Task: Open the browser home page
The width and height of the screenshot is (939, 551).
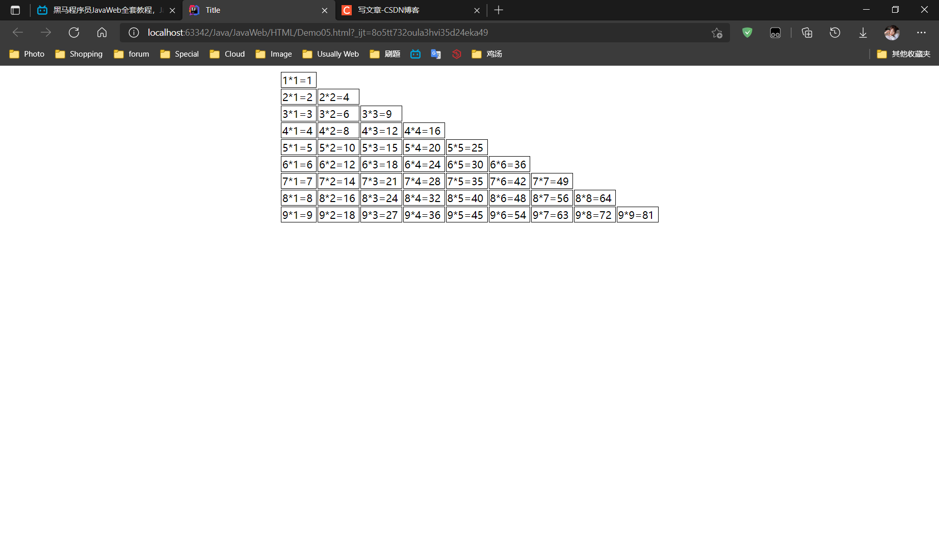Action: click(x=102, y=33)
